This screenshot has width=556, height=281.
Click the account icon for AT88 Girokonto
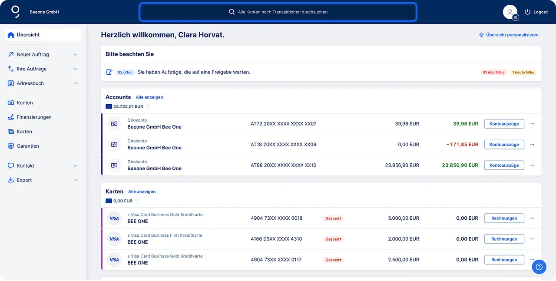click(x=114, y=165)
